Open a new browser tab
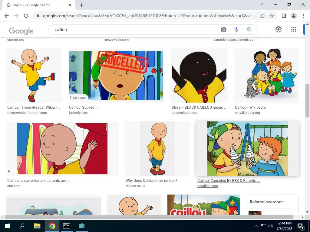This screenshot has width=310, height=232. pos(82,5)
